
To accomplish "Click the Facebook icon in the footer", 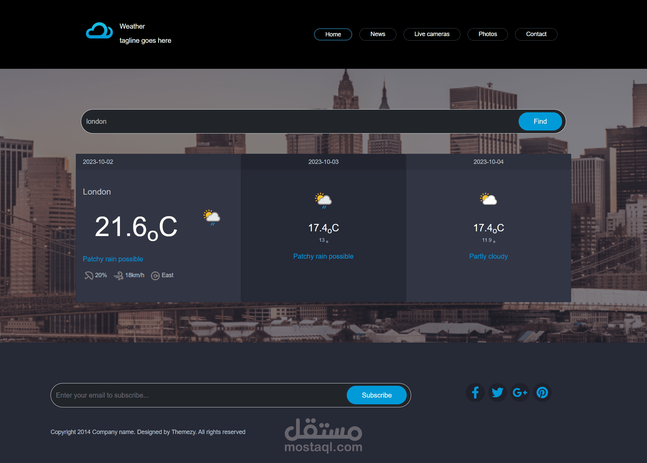I will point(475,393).
